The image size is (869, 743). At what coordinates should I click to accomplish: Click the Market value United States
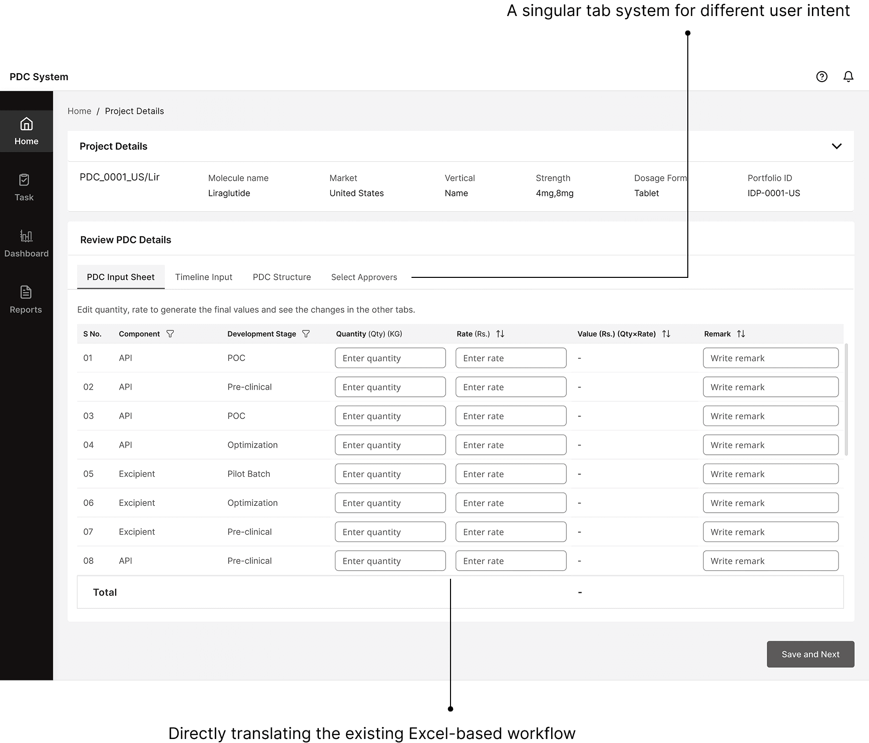[356, 193]
